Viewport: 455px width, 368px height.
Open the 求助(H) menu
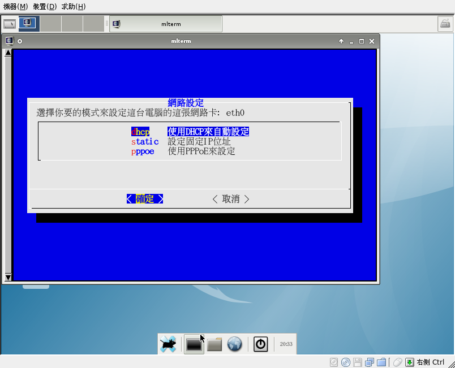click(x=74, y=6)
